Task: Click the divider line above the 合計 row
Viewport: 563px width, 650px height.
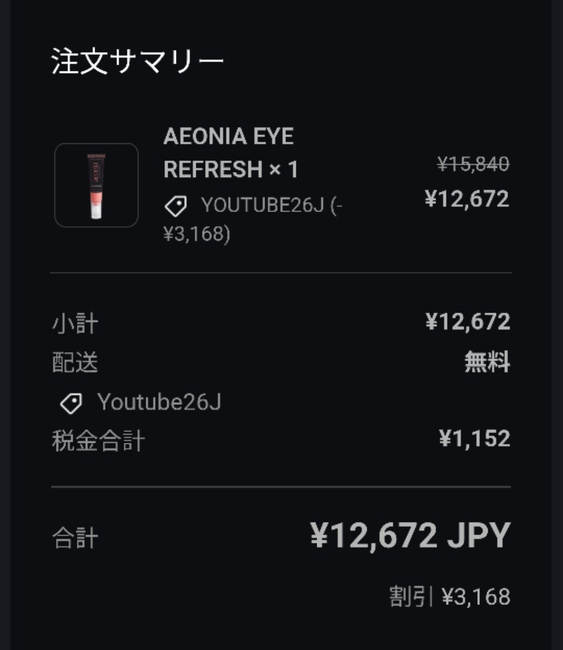Action: pyautogui.click(x=281, y=487)
